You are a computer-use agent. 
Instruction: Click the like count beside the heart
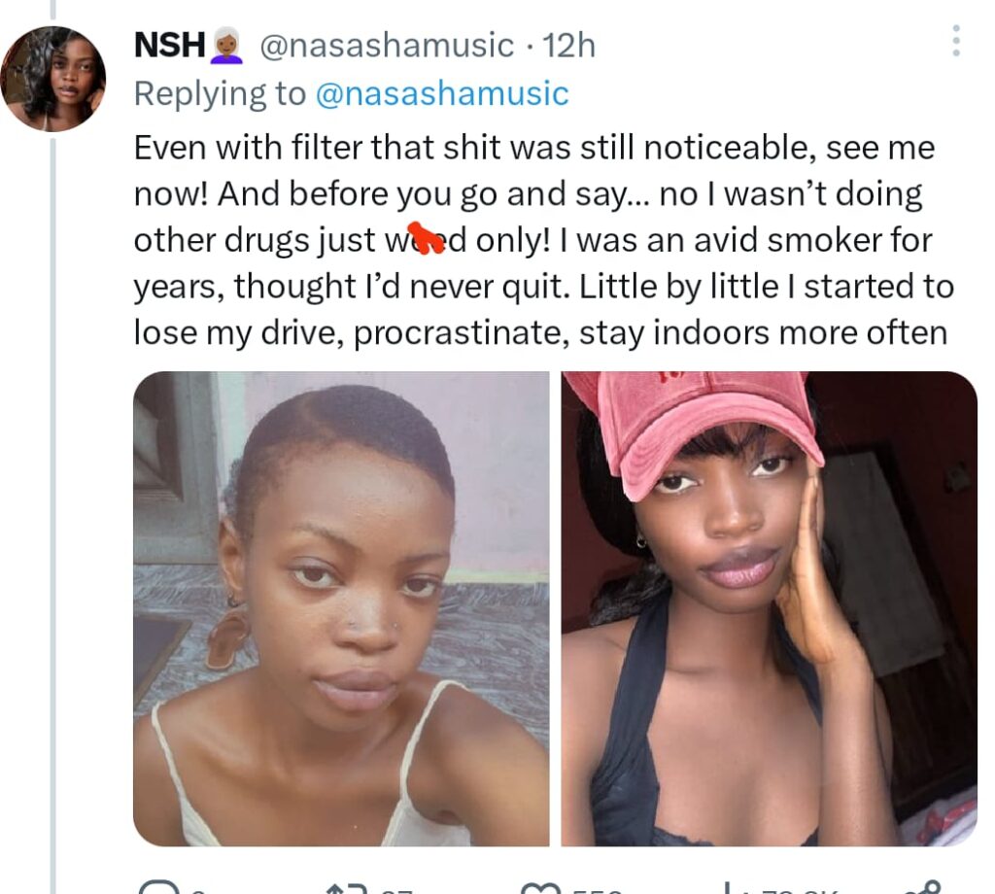click(x=591, y=889)
